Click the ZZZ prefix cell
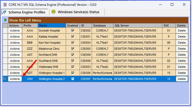 30,49
